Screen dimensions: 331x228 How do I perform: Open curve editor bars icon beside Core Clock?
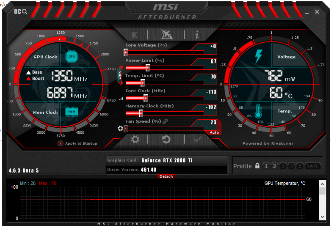(121, 98)
